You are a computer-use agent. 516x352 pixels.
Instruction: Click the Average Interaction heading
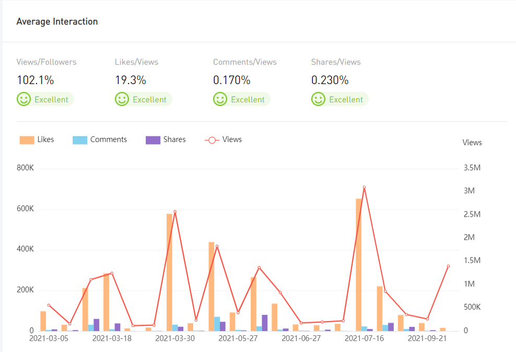click(57, 21)
